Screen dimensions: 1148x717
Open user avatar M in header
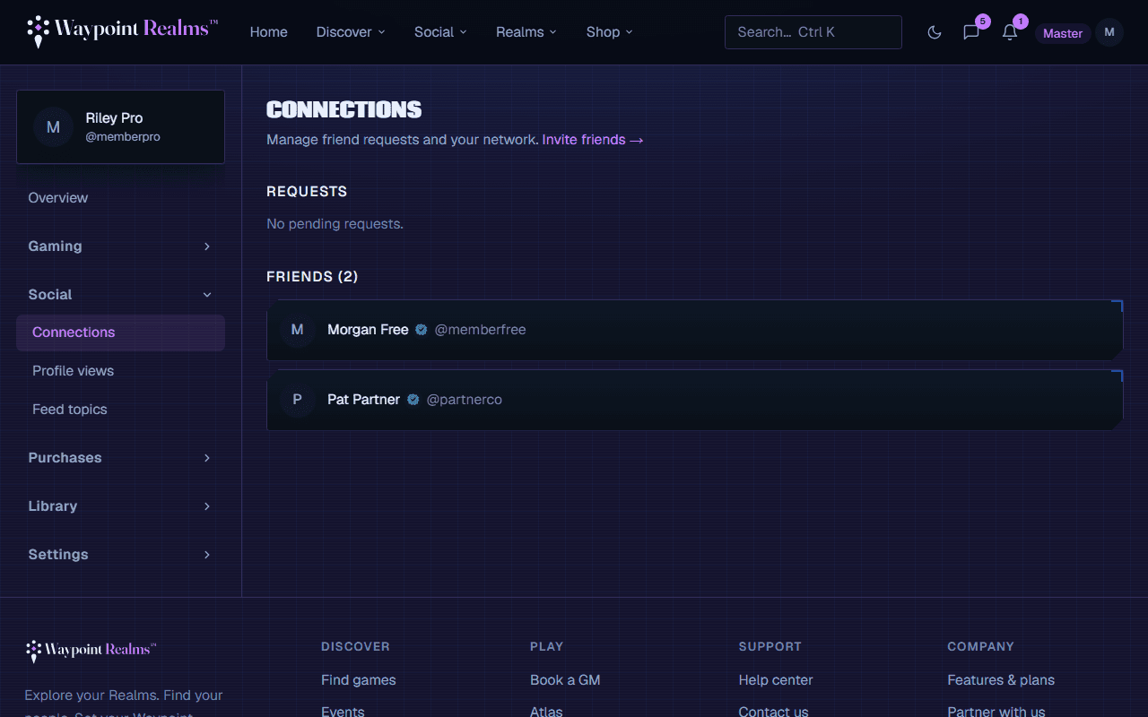(1109, 32)
